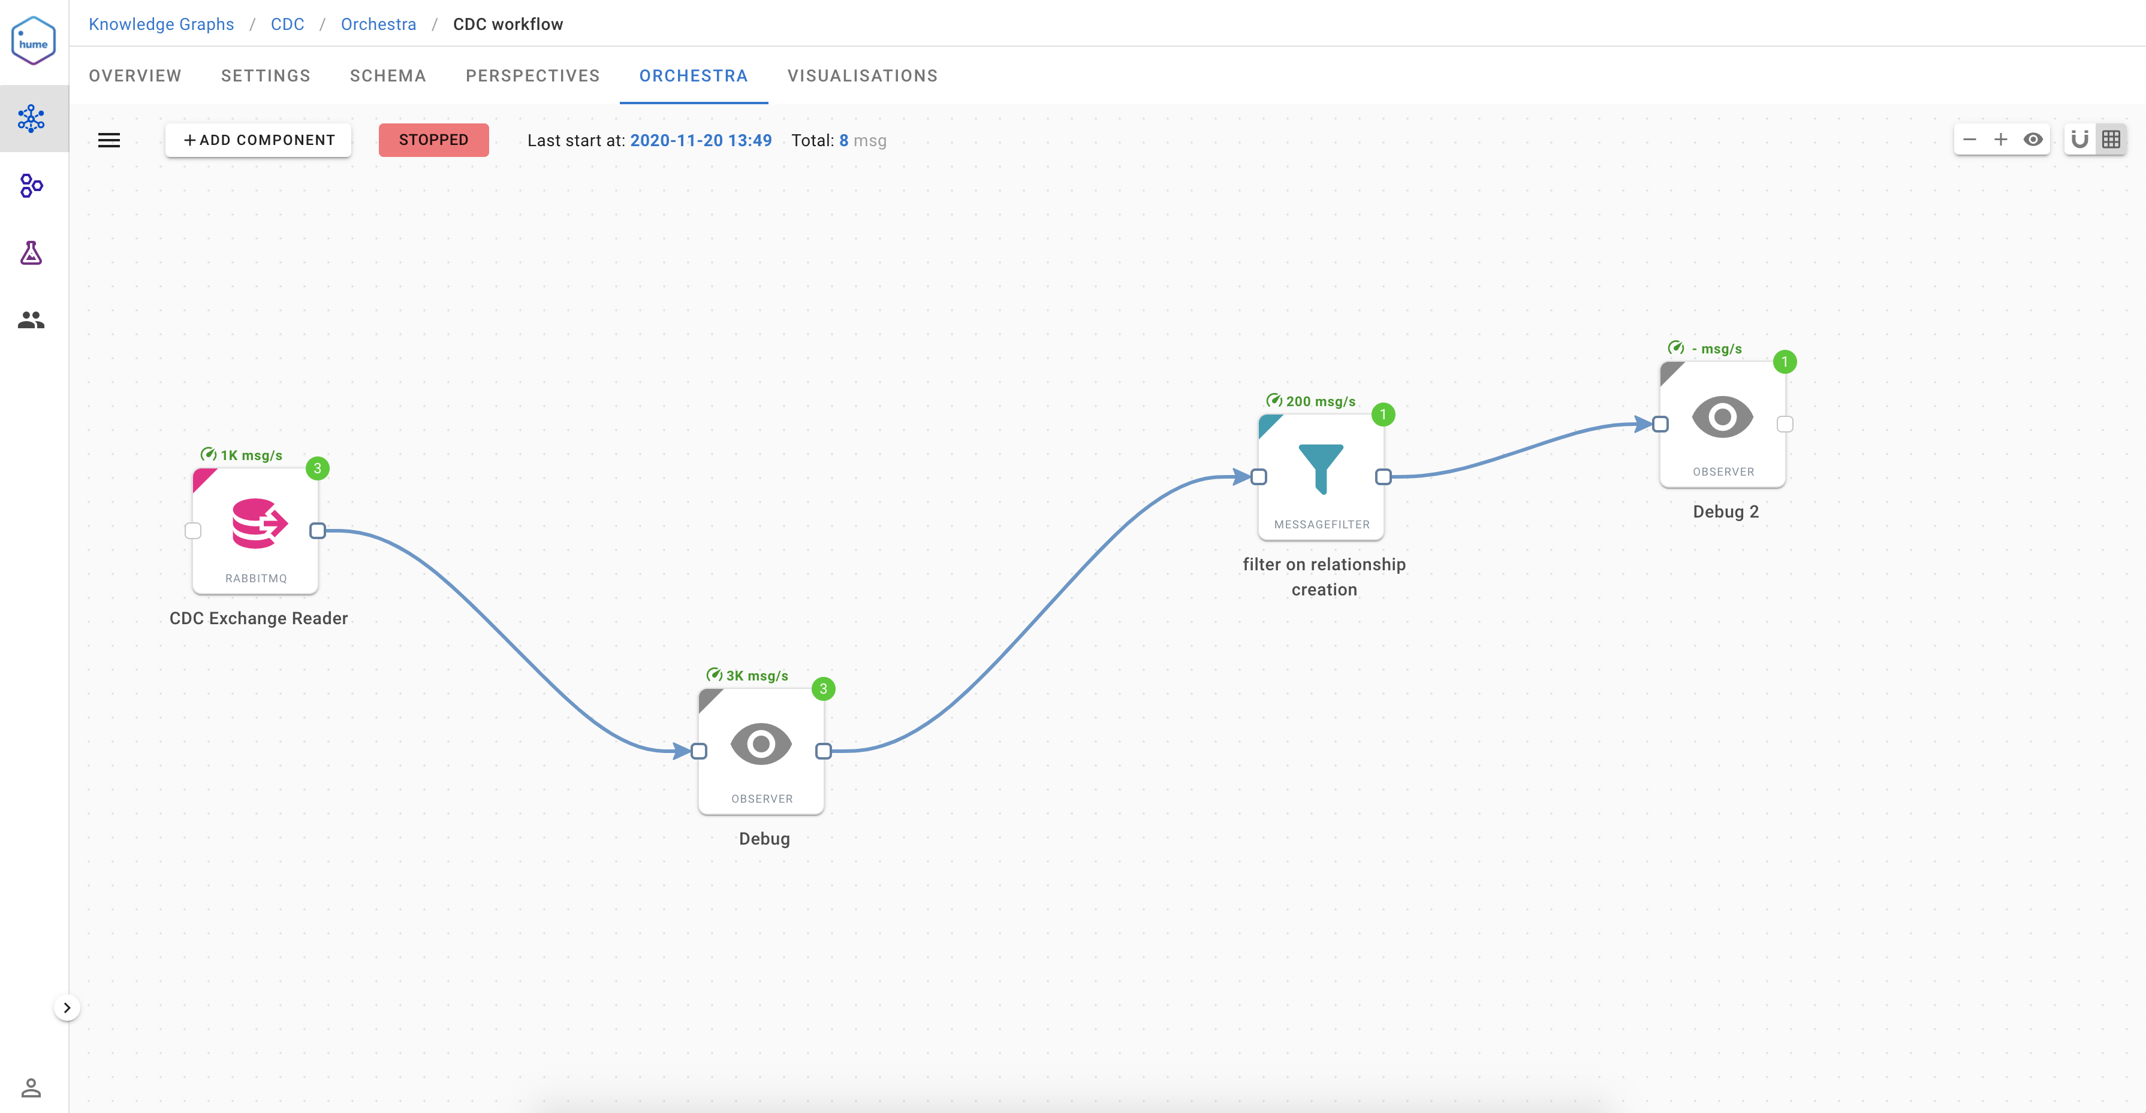Open the user profile icon
The width and height of the screenshot is (2146, 1113).
pos(32,1087)
